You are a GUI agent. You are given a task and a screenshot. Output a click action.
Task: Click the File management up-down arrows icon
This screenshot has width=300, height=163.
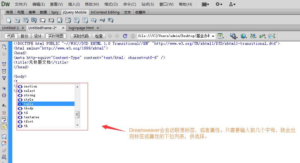pyautogui.click(x=253, y=36)
